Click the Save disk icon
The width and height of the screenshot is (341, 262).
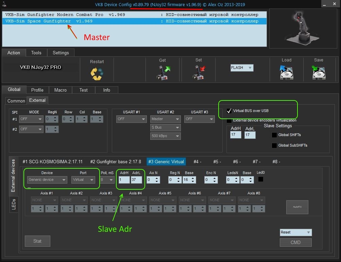319,72
